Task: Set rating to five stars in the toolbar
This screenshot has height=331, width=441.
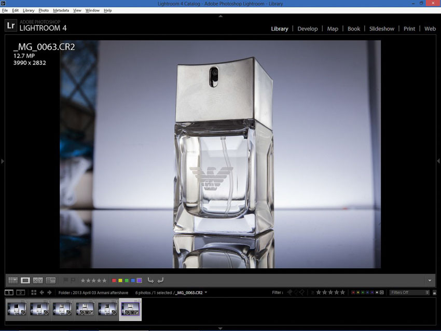Action: coord(104,280)
